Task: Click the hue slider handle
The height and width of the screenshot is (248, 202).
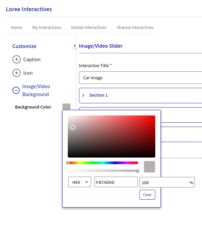Action: click(x=68, y=163)
